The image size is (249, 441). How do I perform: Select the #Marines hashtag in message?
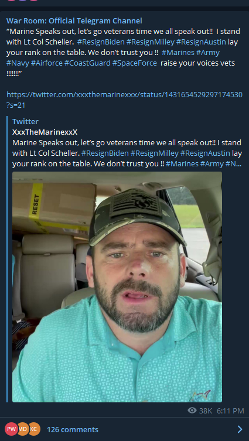(x=178, y=53)
